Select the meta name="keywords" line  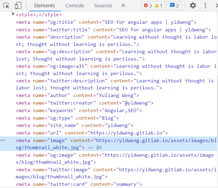[79, 110]
